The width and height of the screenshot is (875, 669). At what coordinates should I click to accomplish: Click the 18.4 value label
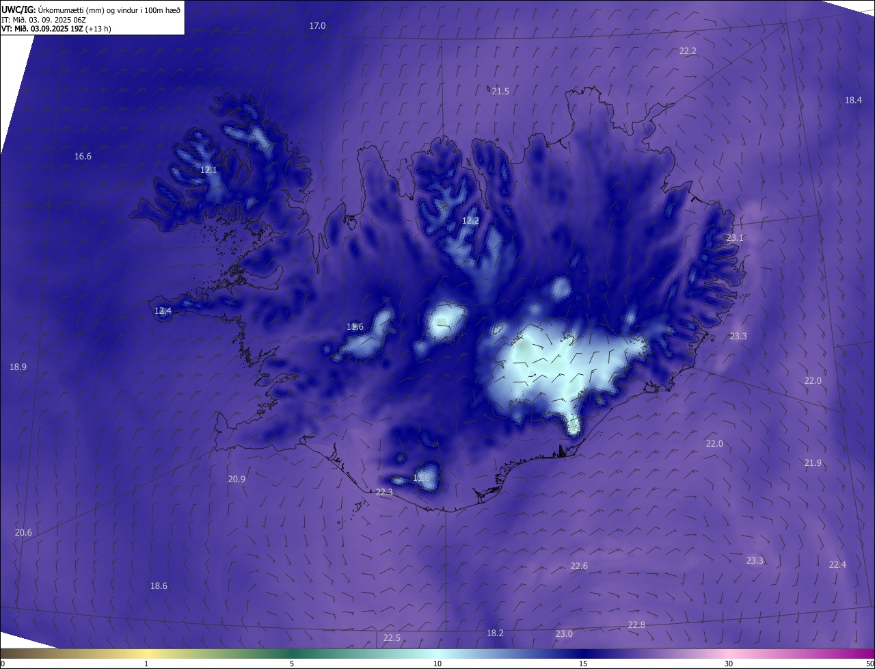853,100
